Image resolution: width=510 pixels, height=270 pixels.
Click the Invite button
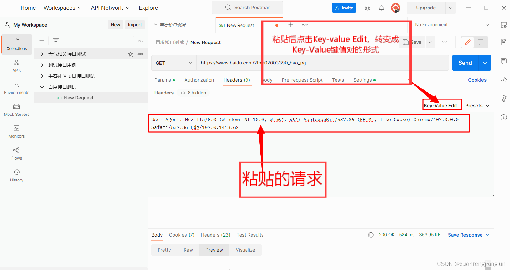[x=344, y=8]
